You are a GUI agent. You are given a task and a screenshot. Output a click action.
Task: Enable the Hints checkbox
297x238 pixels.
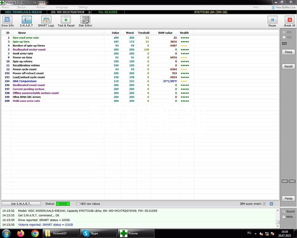[284, 217]
